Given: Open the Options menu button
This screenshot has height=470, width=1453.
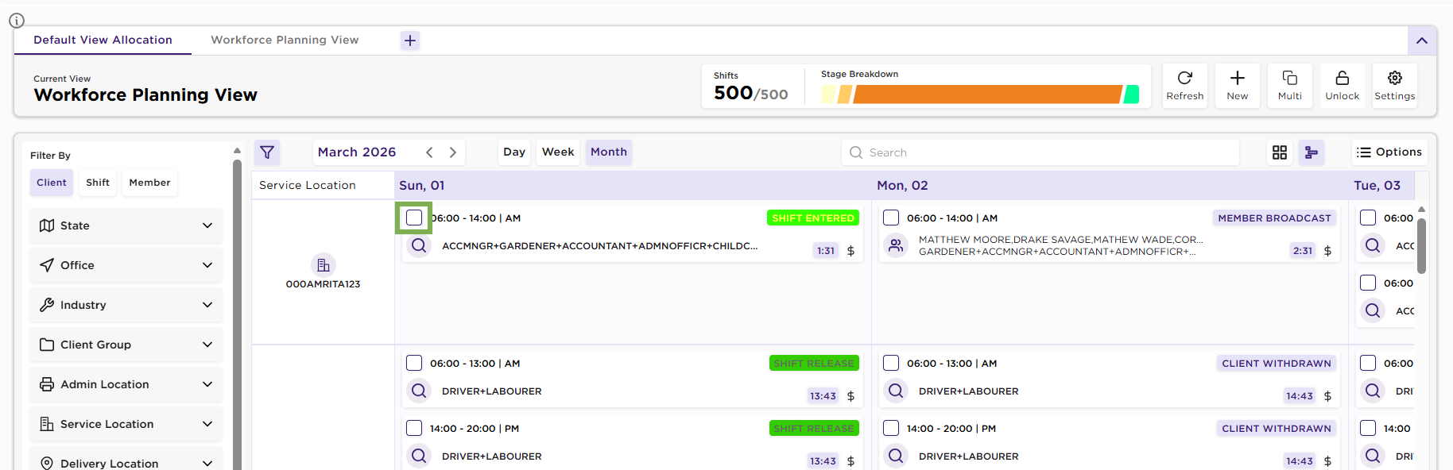Looking at the screenshot, I should tap(1389, 152).
